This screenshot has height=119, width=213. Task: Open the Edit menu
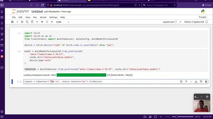[20, 17]
